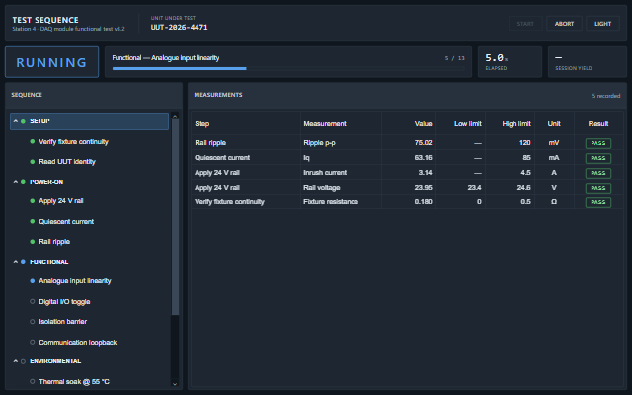Select the FUNCTIONAL group label
This screenshot has height=395, width=632.
coord(48,262)
